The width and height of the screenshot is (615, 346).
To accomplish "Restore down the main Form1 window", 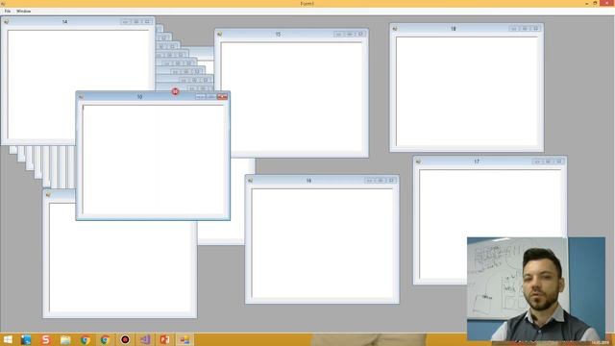I will pyautogui.click(x=595, y=4).
